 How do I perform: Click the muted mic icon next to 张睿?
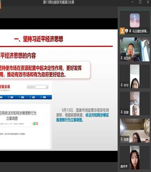[121, 112]
